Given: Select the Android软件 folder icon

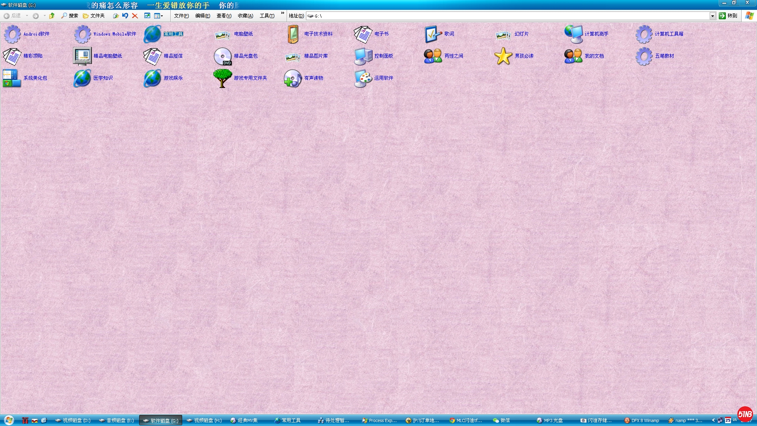Looking at the screenshot, I should click(12, 34).
